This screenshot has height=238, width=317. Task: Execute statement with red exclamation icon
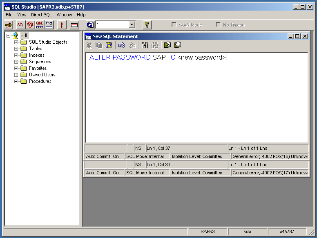62,25
